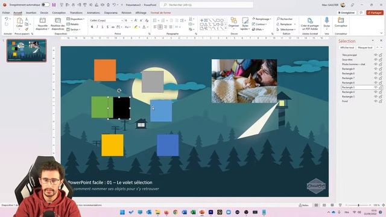Open slide sorter view in status bar
The image size is (386, 217).
[x=324, y=205]
